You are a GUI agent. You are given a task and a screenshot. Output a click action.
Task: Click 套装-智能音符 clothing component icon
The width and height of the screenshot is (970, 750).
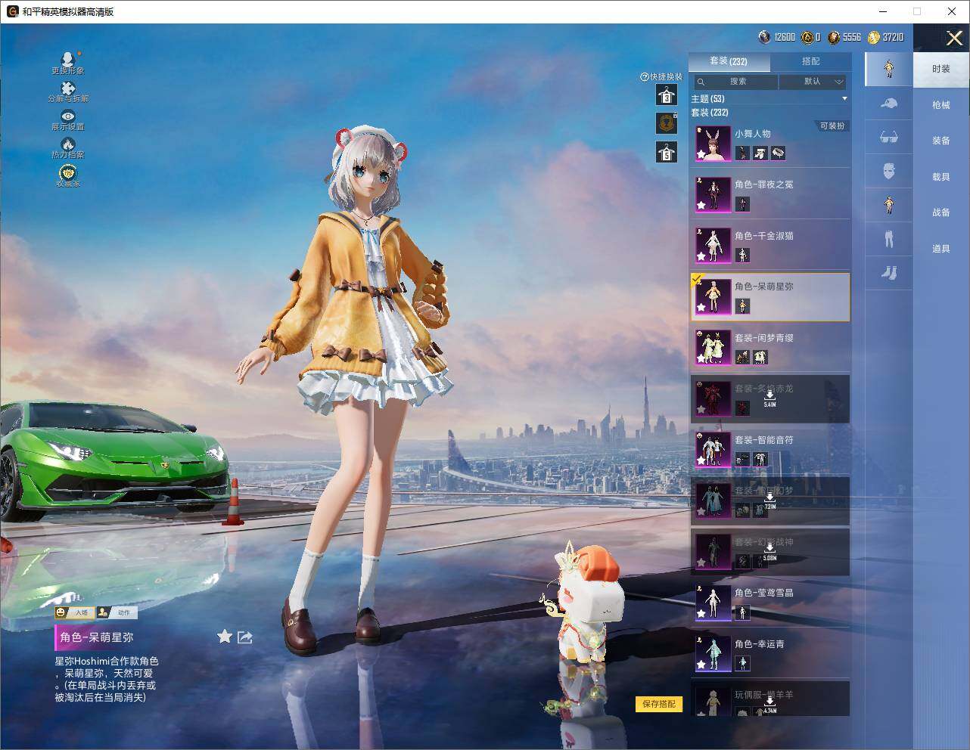pos(760,459)
